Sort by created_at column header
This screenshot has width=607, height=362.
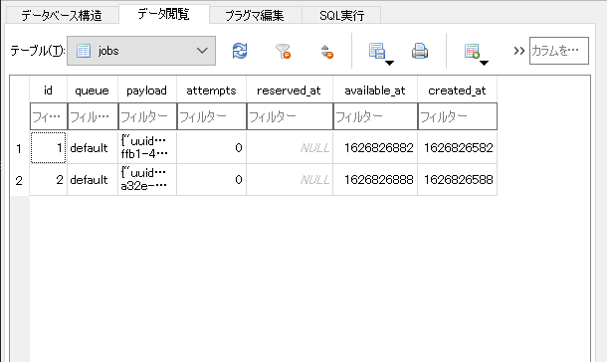click(457, 90)
